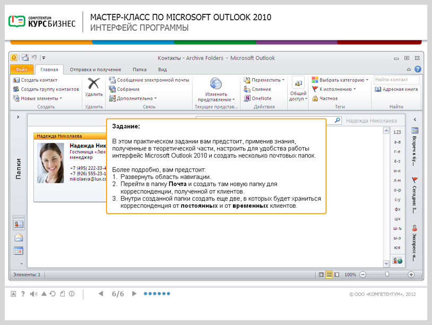Viewport: 432px width, 325px height.
Task: Click the contact photo thumbnail
Action: point(50,163)
